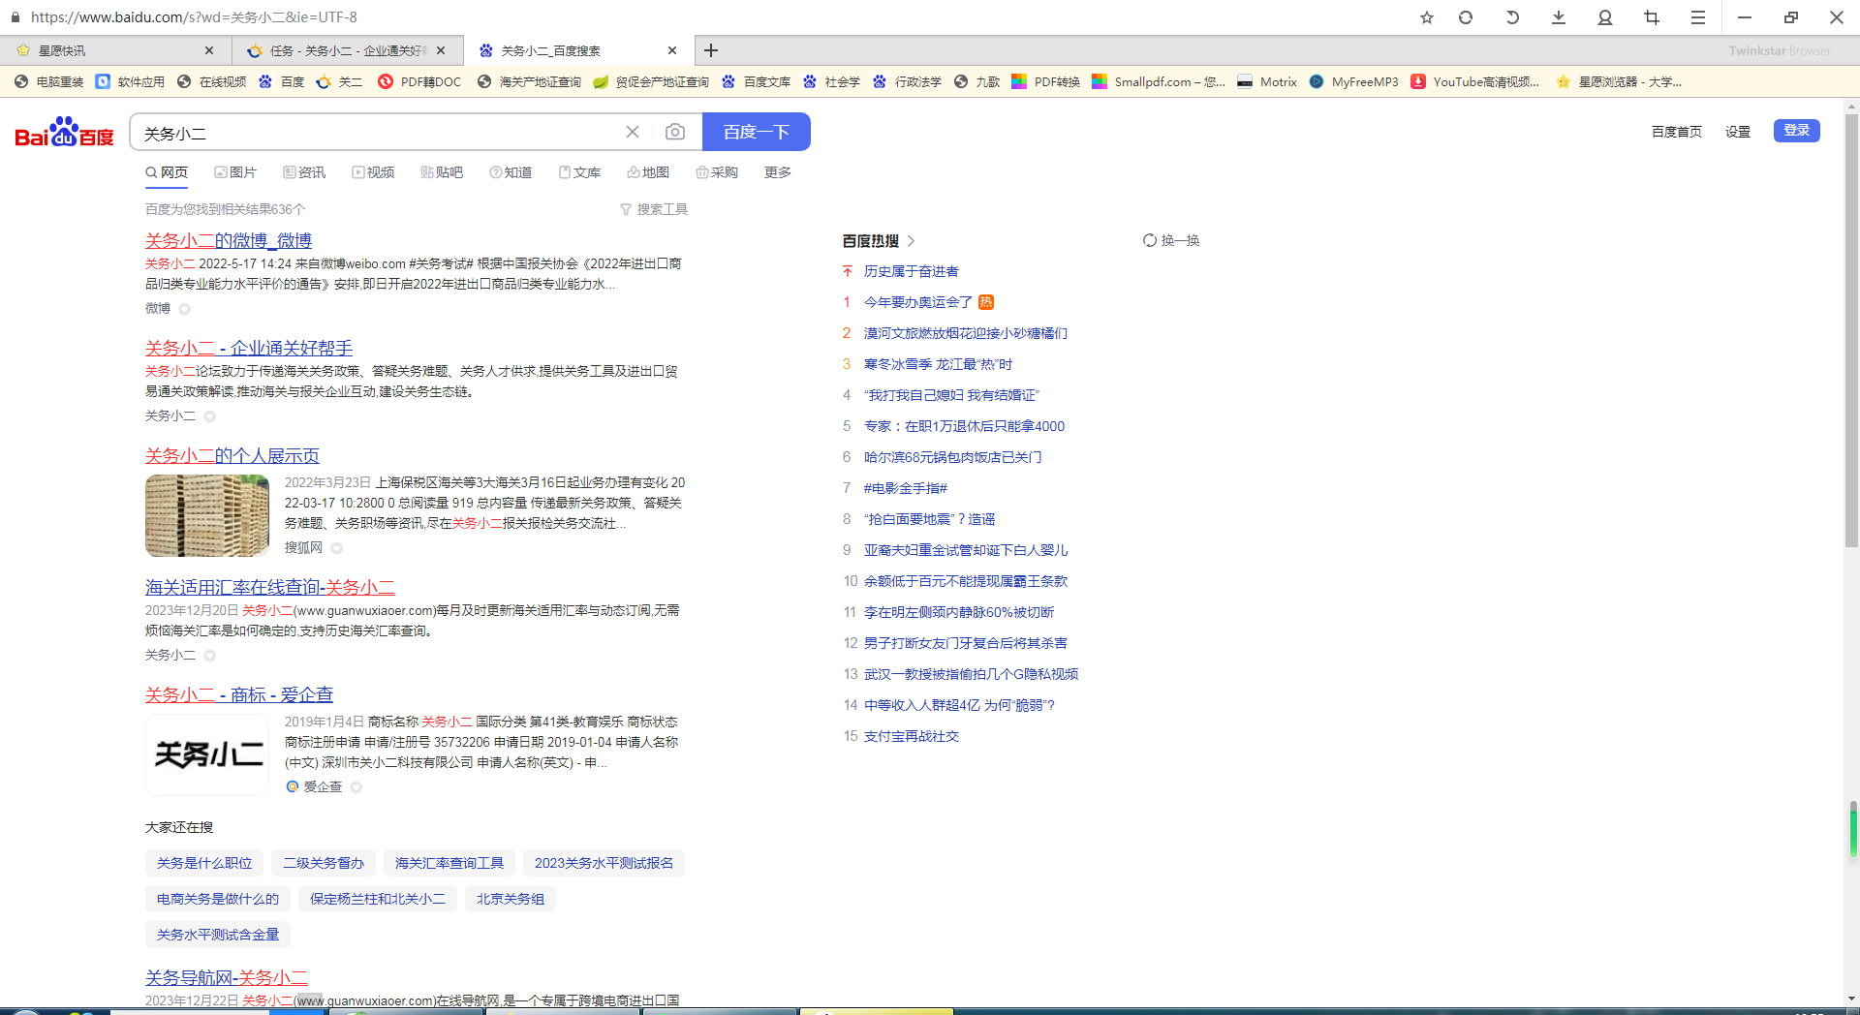Open the Motrix bookmark

click(x=1267, y=81)
